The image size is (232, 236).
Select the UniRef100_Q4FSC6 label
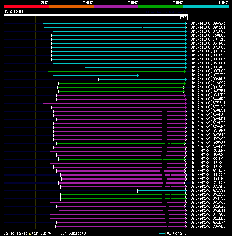pos(208,215)
